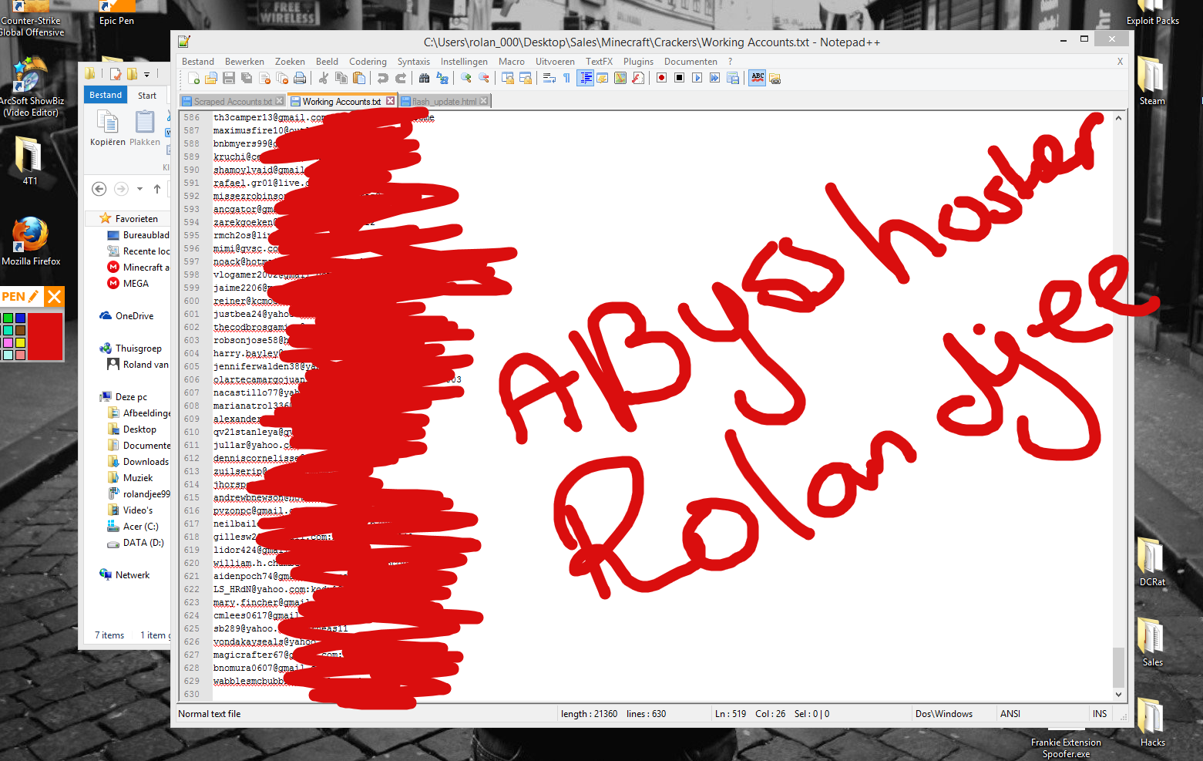
Task: Toggle show all characters pilcrow icon
Action: [x=566, y=78]
